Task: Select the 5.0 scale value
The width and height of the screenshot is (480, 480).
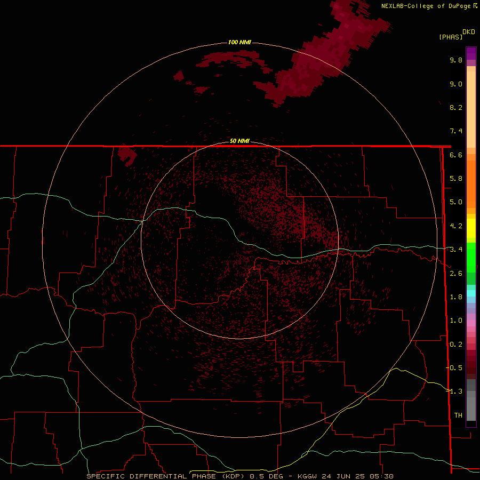Action: click(x=456, y=202)
